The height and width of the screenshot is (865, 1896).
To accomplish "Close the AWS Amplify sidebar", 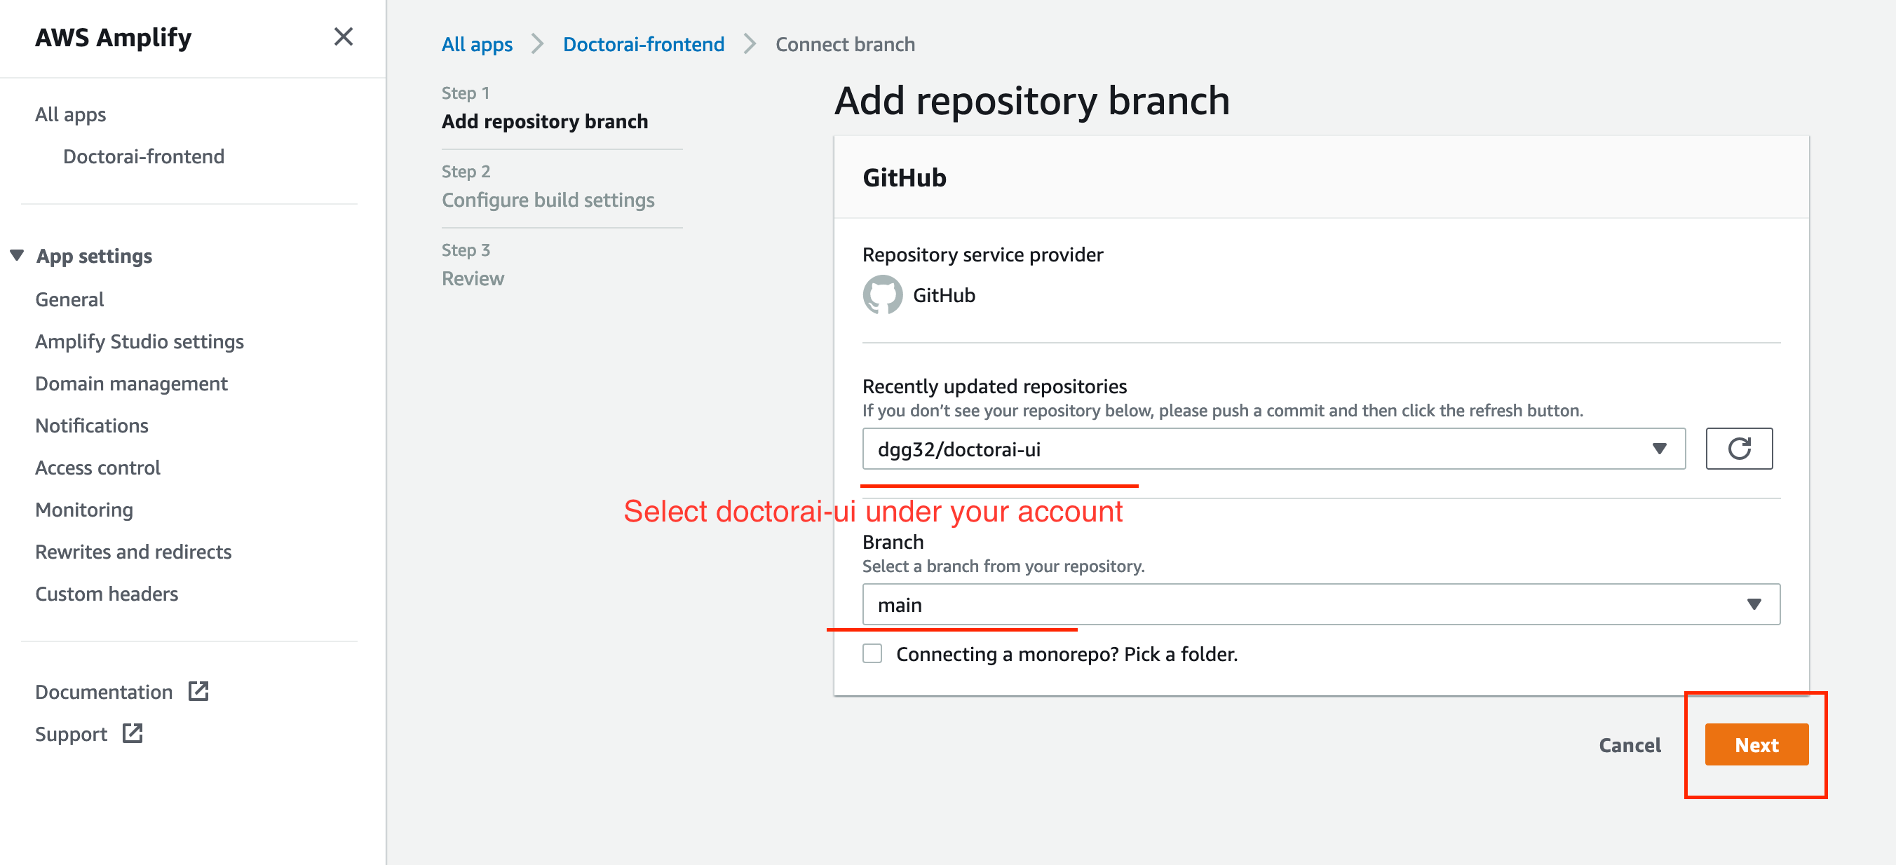I will coord(343,36).
